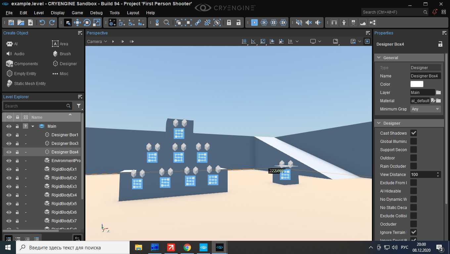Open the Tools menu
This screenshot has width=450, height=254.
click(x=114, y=13)
